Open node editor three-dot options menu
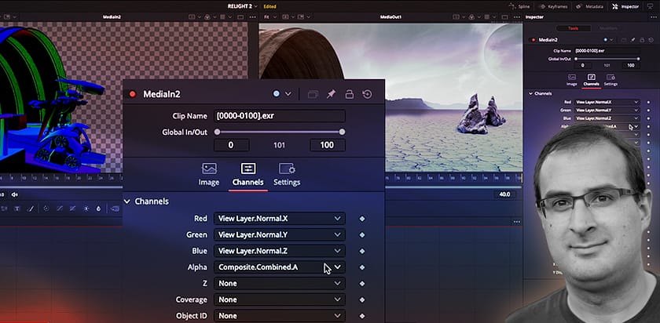Screen dimensions: 660x323 pos(517,222)
